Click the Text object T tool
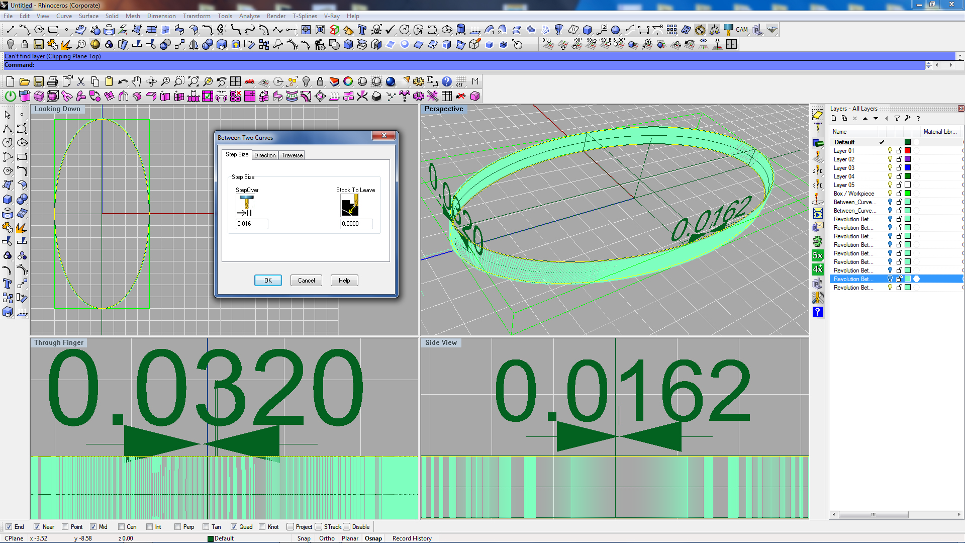This screenshot has height=543, width=965. pos(8,284)
